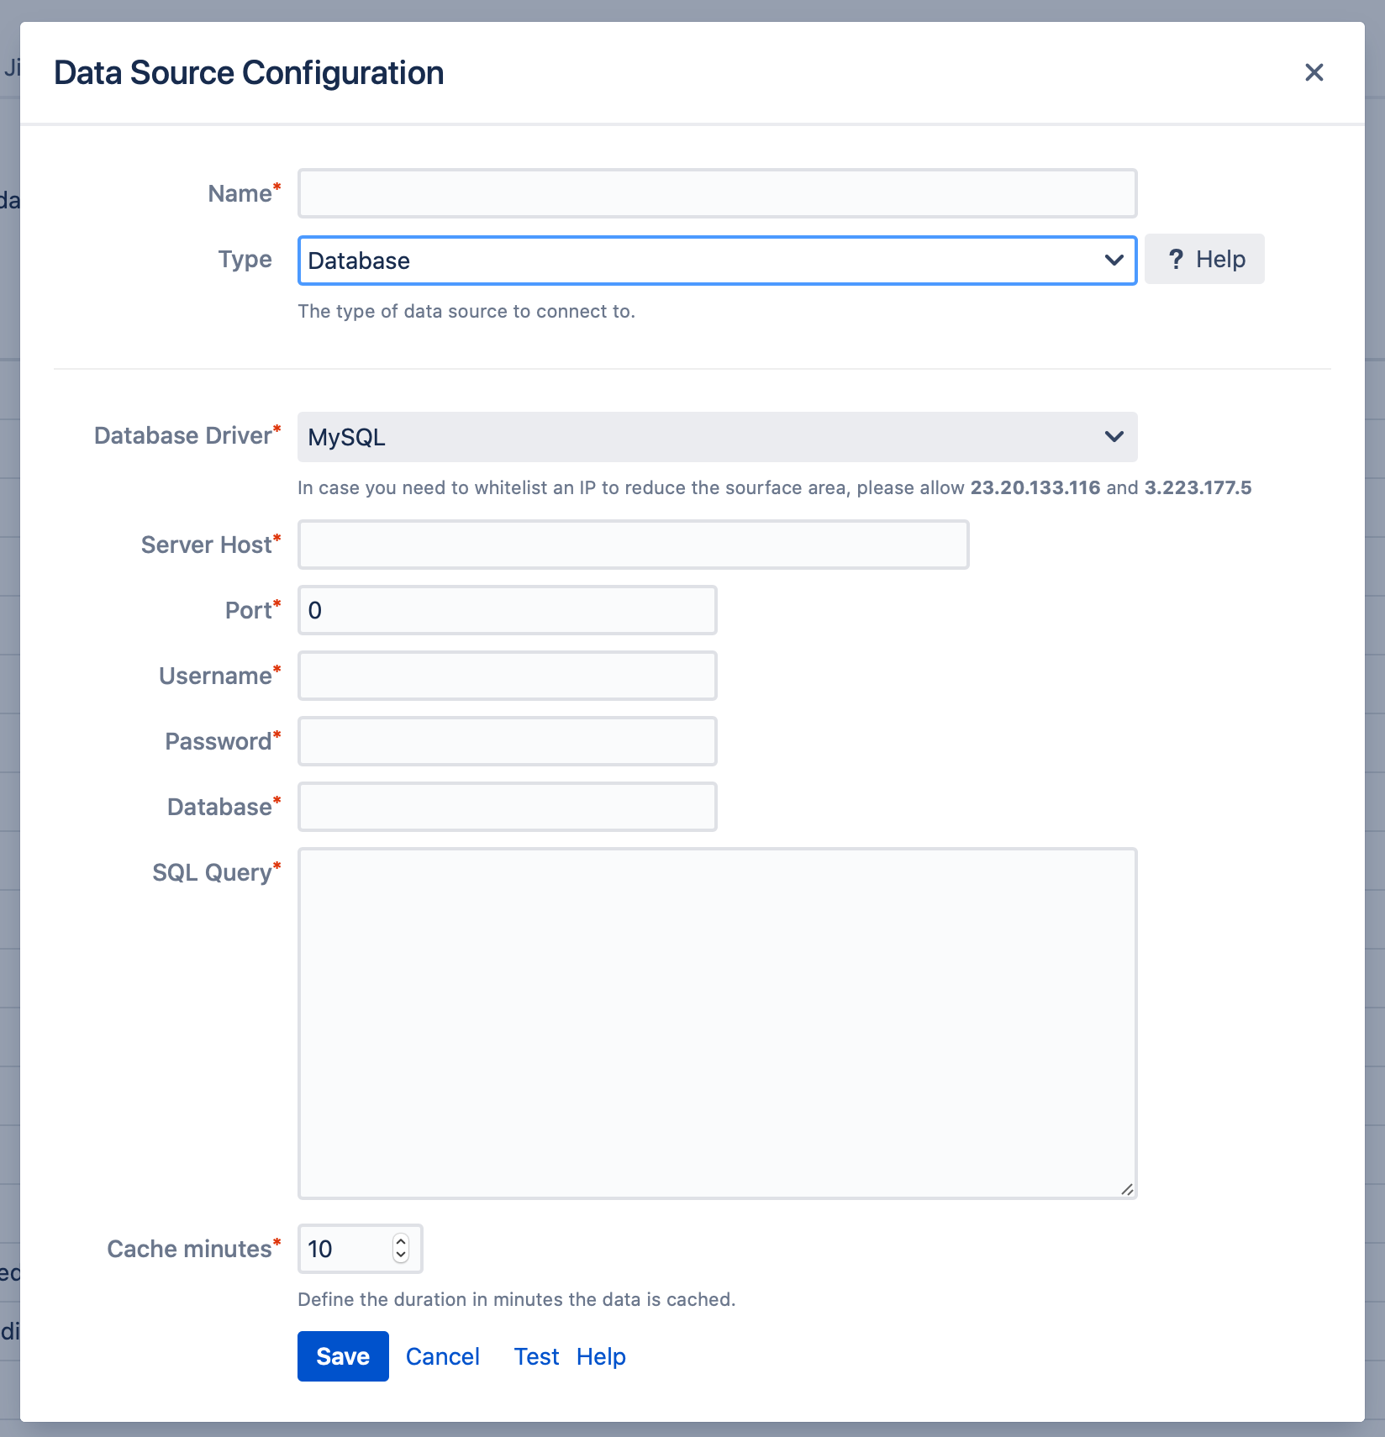Open the Database Driver selector
1385x1437 pixels.
(716, 437)
